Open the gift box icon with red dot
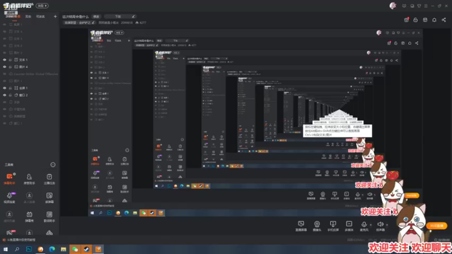This screenshot has height=254, width=452. coord(406,20)
